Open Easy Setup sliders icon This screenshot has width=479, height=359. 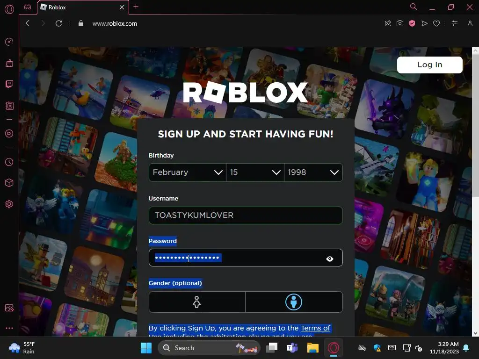(x=455, y=23)
